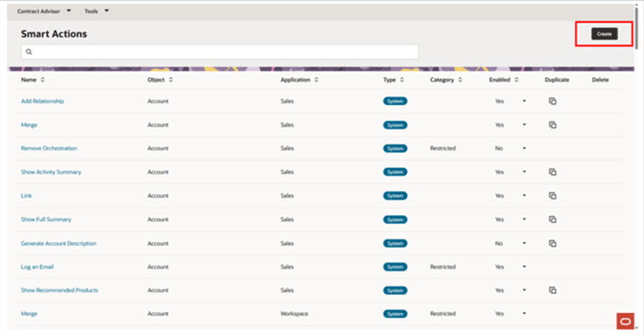Sort by the Object column arrows
Image resolution: width=644 pixels, height=336 pixels.
171,80
